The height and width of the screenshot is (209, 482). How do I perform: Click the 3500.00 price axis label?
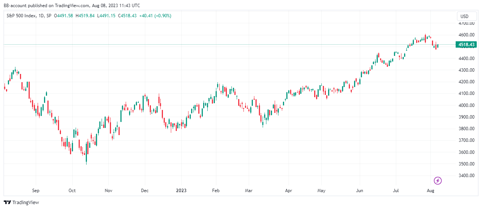click(x=466, y=164)
